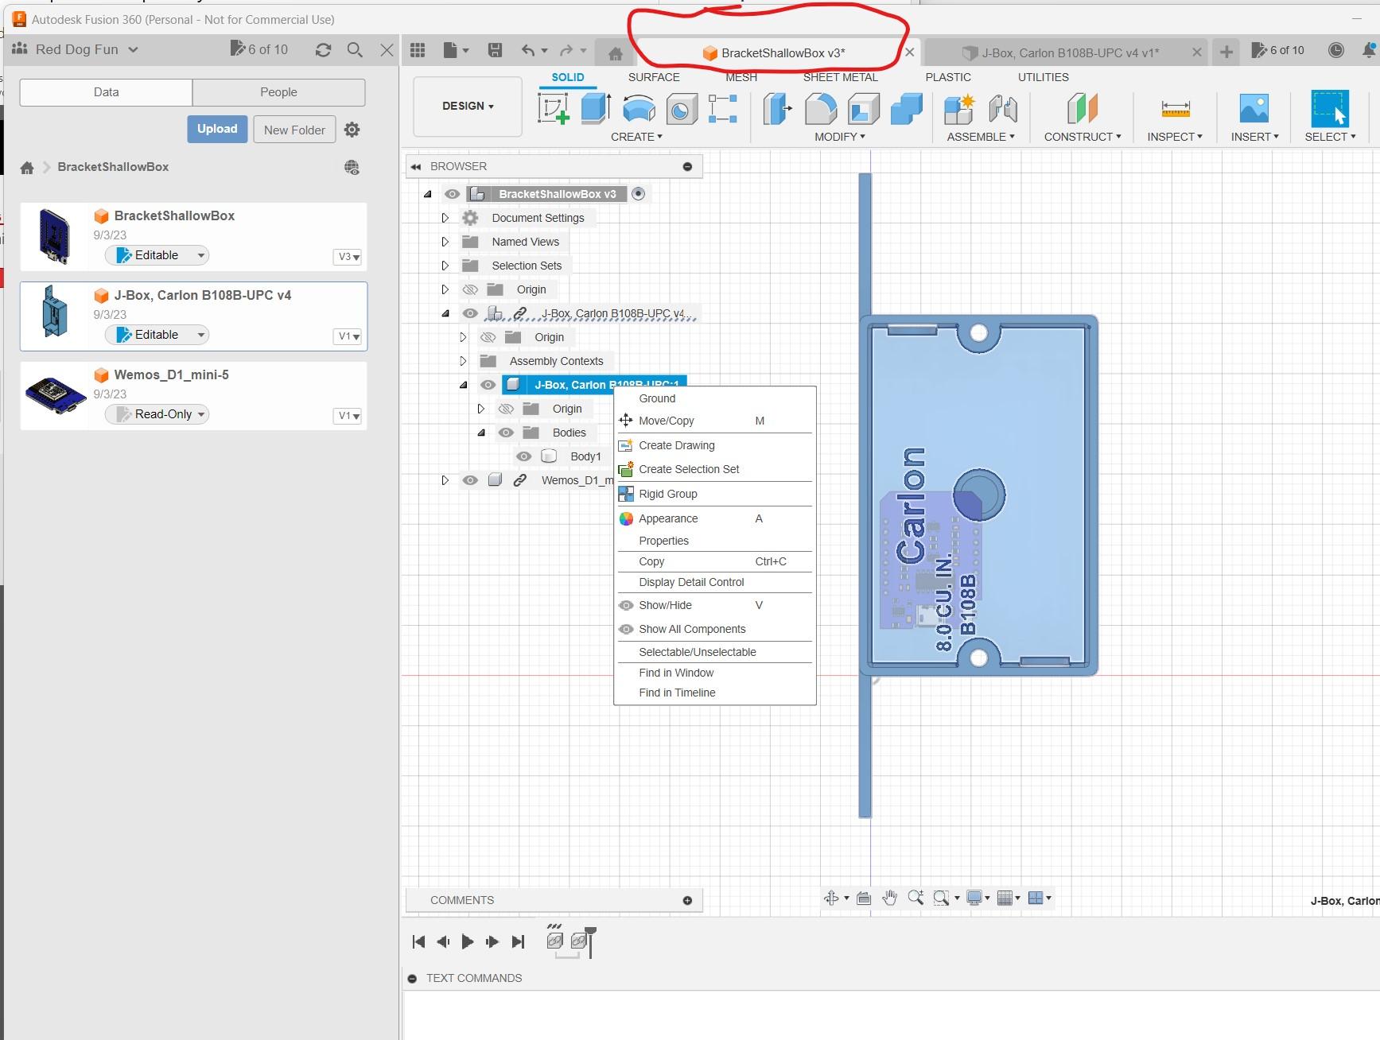
Task: Open the Editable dropdown for J-Box, Carlon
Action: 157,335
